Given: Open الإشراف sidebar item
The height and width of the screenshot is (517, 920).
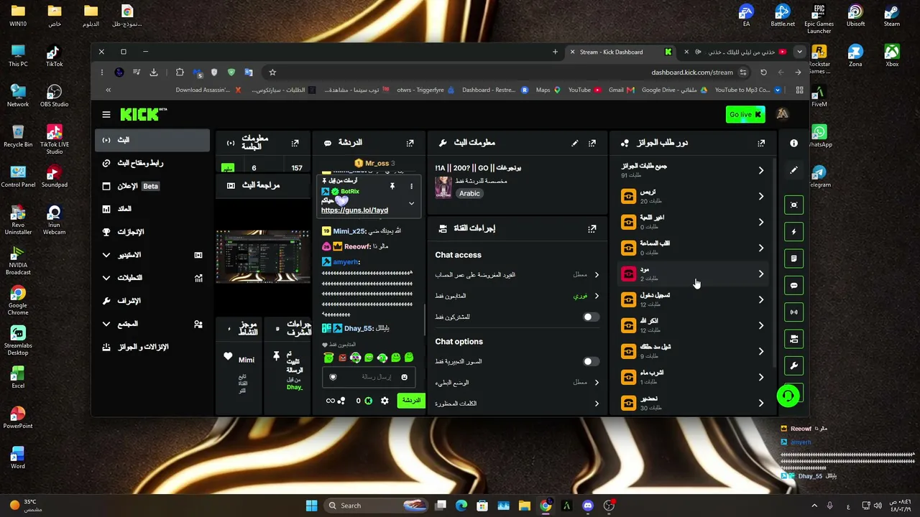Looking at the screenshot, I should click(x=152, y=301).
